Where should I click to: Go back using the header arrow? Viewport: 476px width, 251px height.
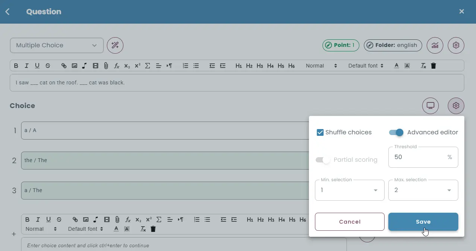pyautogui.click(x=8, y=12)
